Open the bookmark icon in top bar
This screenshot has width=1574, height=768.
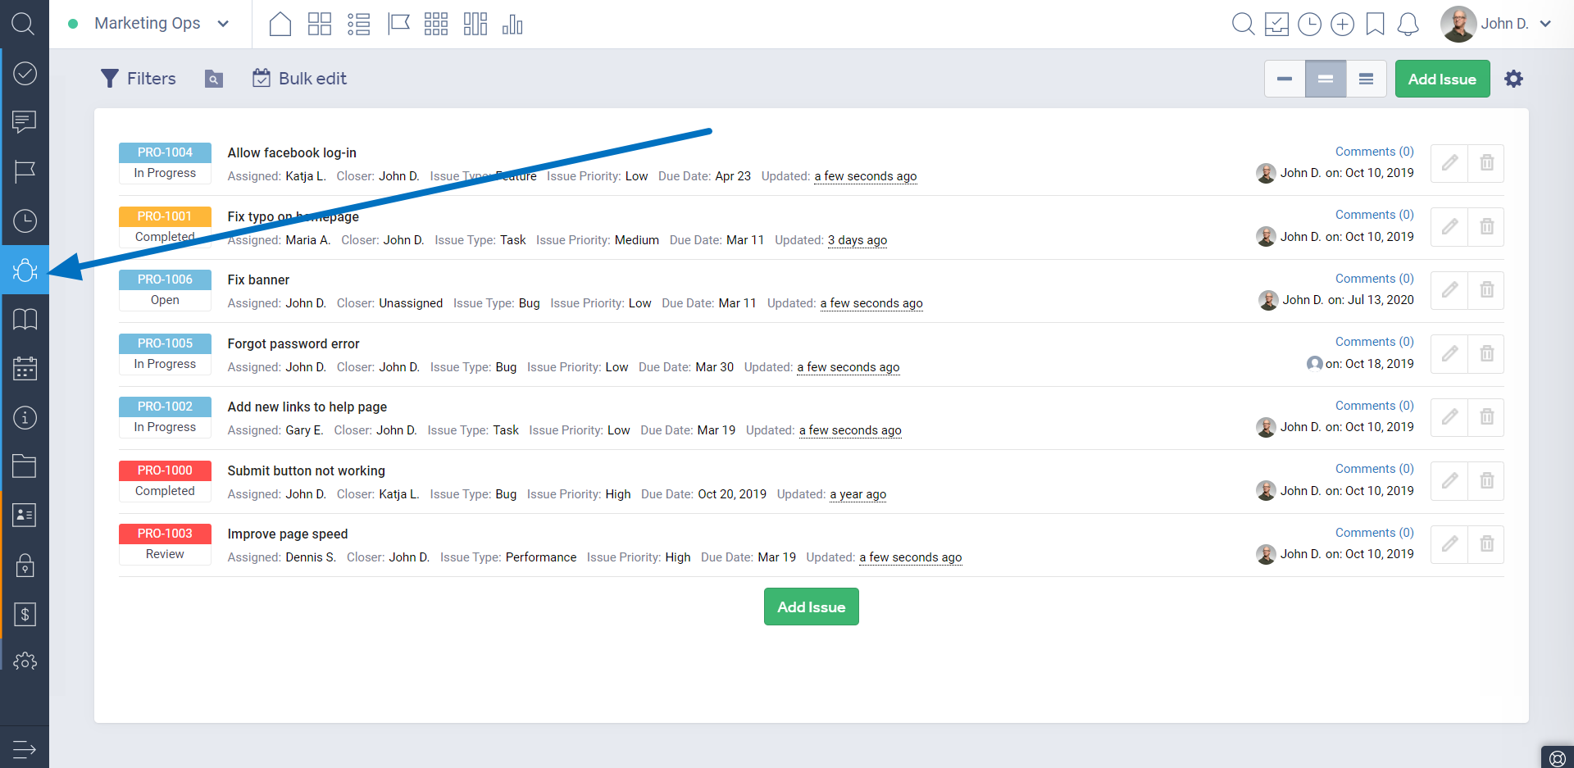coord(1375,25)
